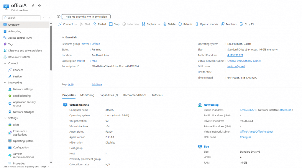
Task: Click the Add tags link
Action: pos(97,84)
